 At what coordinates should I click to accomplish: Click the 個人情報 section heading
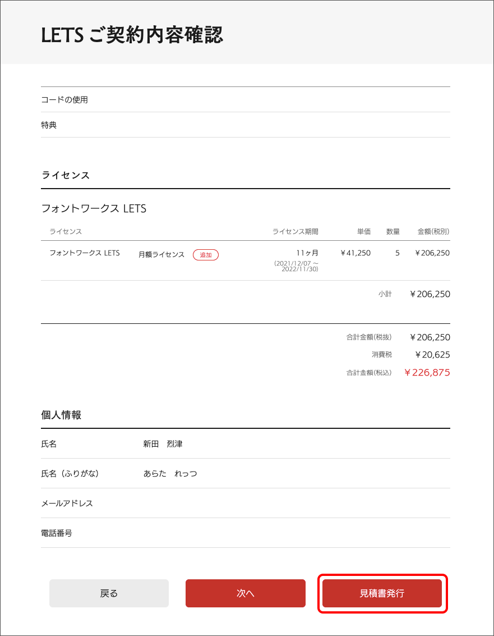pyautogui.click(x=62, y=415)
